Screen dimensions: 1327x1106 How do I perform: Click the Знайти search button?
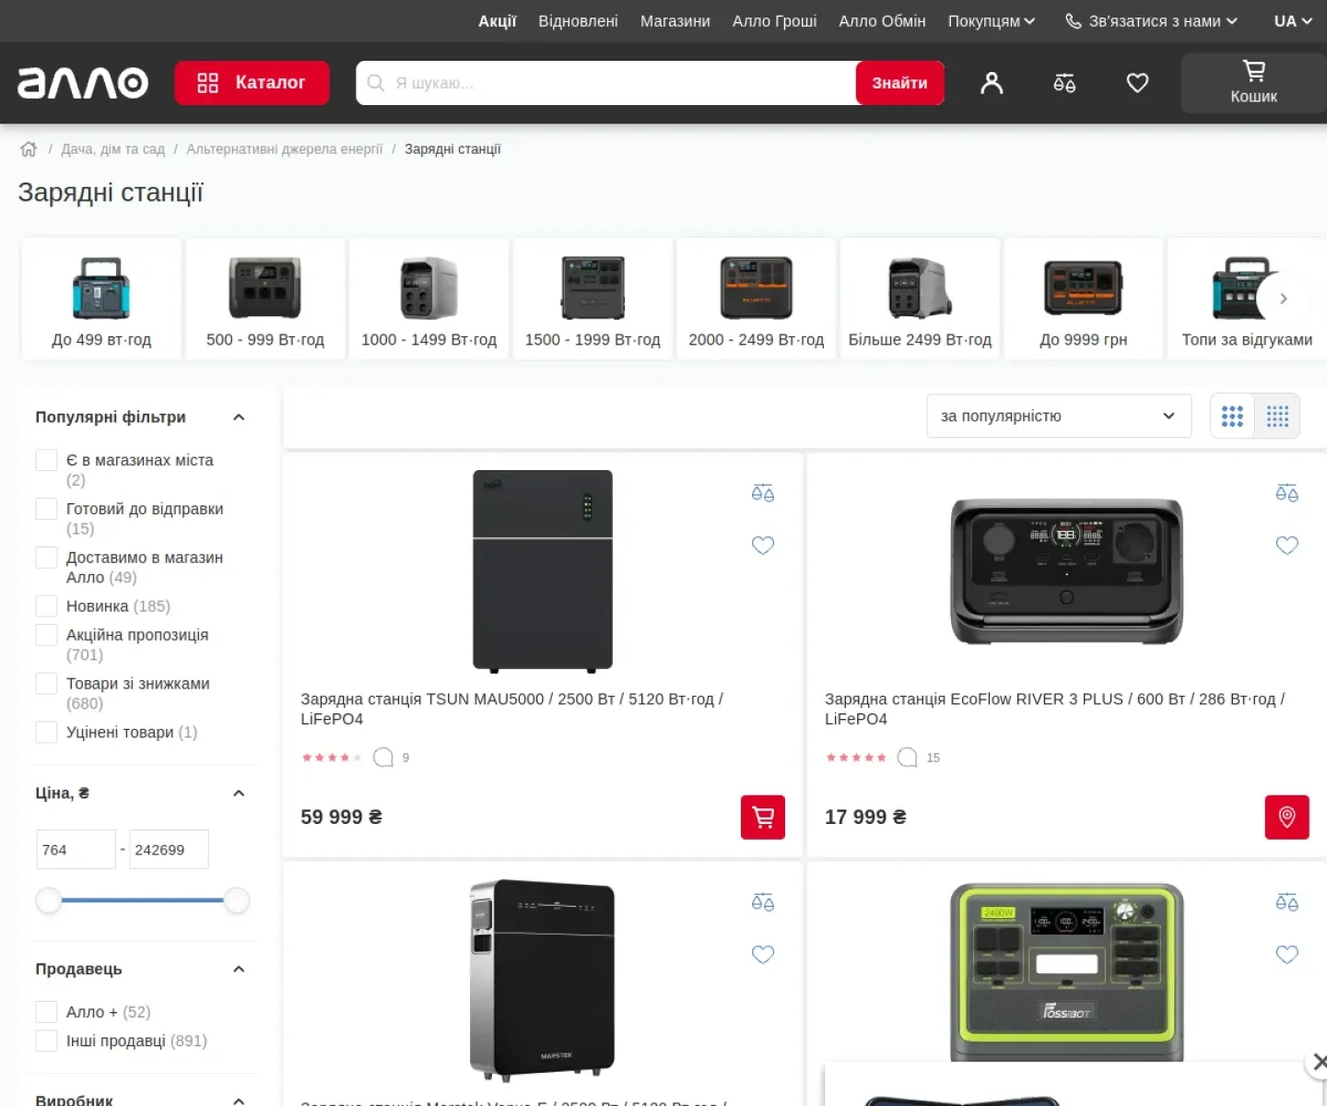[x=899, y=83]
